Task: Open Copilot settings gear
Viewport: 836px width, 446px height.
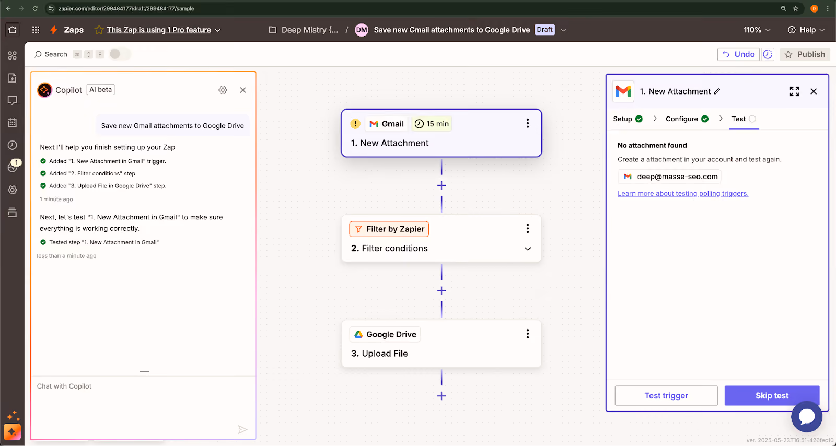Action: tap(223, 90)
